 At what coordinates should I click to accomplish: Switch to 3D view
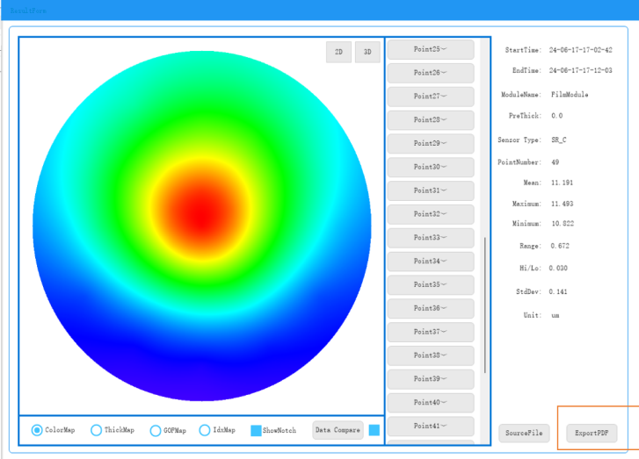(x=367, y=52)
